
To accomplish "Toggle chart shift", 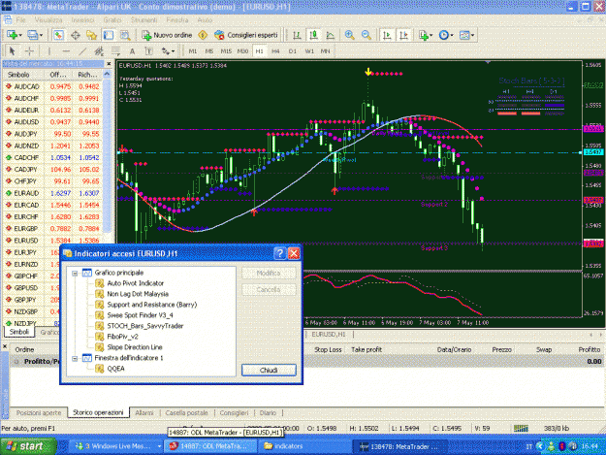I will (x=403, y=35).
